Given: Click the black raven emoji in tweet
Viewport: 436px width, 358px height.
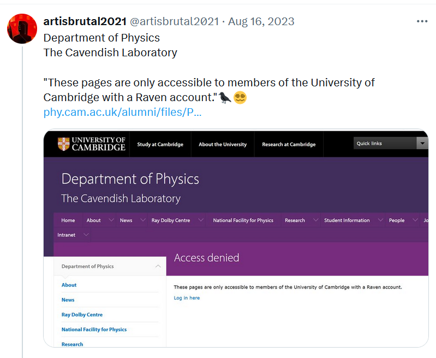Looking at the screenshot, I should coord(225,97).
